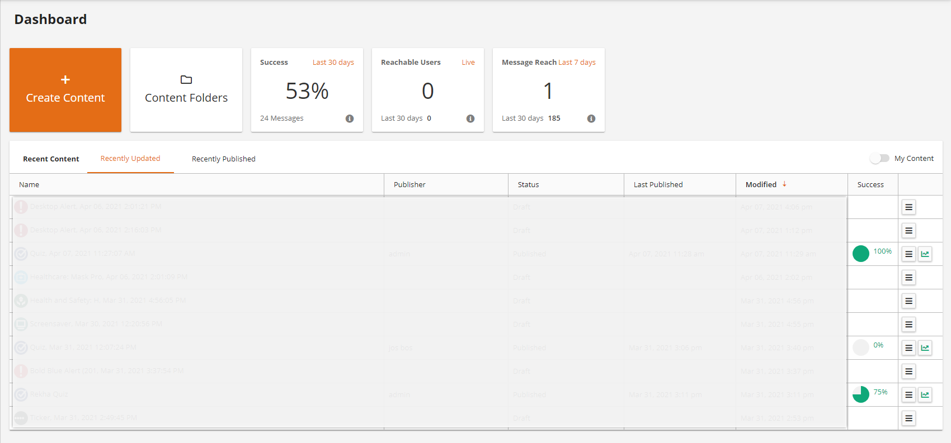The width and height of the screenshot is (951, 443).
Task: Open Desktop Alert, Apr 06, 2021 2:16:03 PM
Action: [96, 230]
